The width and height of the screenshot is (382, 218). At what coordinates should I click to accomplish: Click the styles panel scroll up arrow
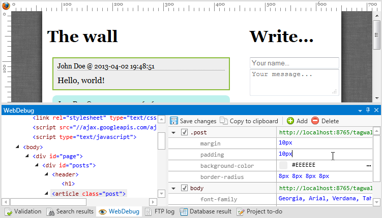point(376,131)
